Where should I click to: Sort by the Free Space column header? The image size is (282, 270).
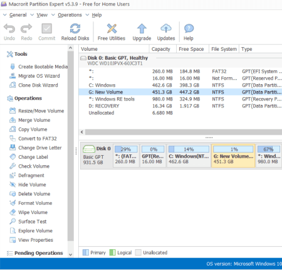point(192,49)
